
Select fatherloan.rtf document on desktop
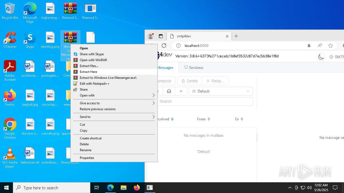30,156
